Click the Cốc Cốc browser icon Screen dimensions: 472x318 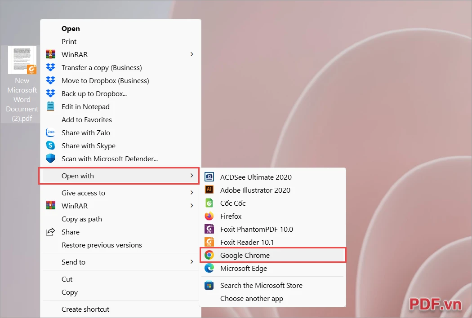pyautogui.click(x=209, y=203)
